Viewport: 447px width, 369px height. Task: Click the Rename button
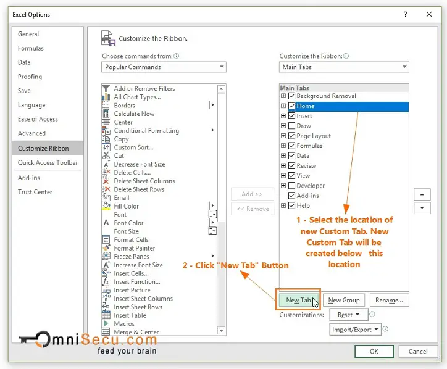tap(389, 300)
